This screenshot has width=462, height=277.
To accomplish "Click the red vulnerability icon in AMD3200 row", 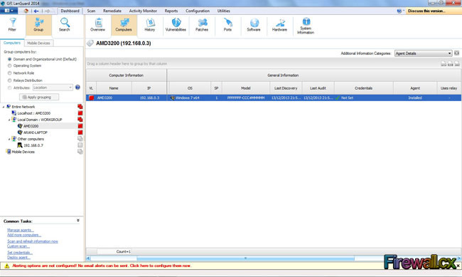I will click(x=92, y=98).
